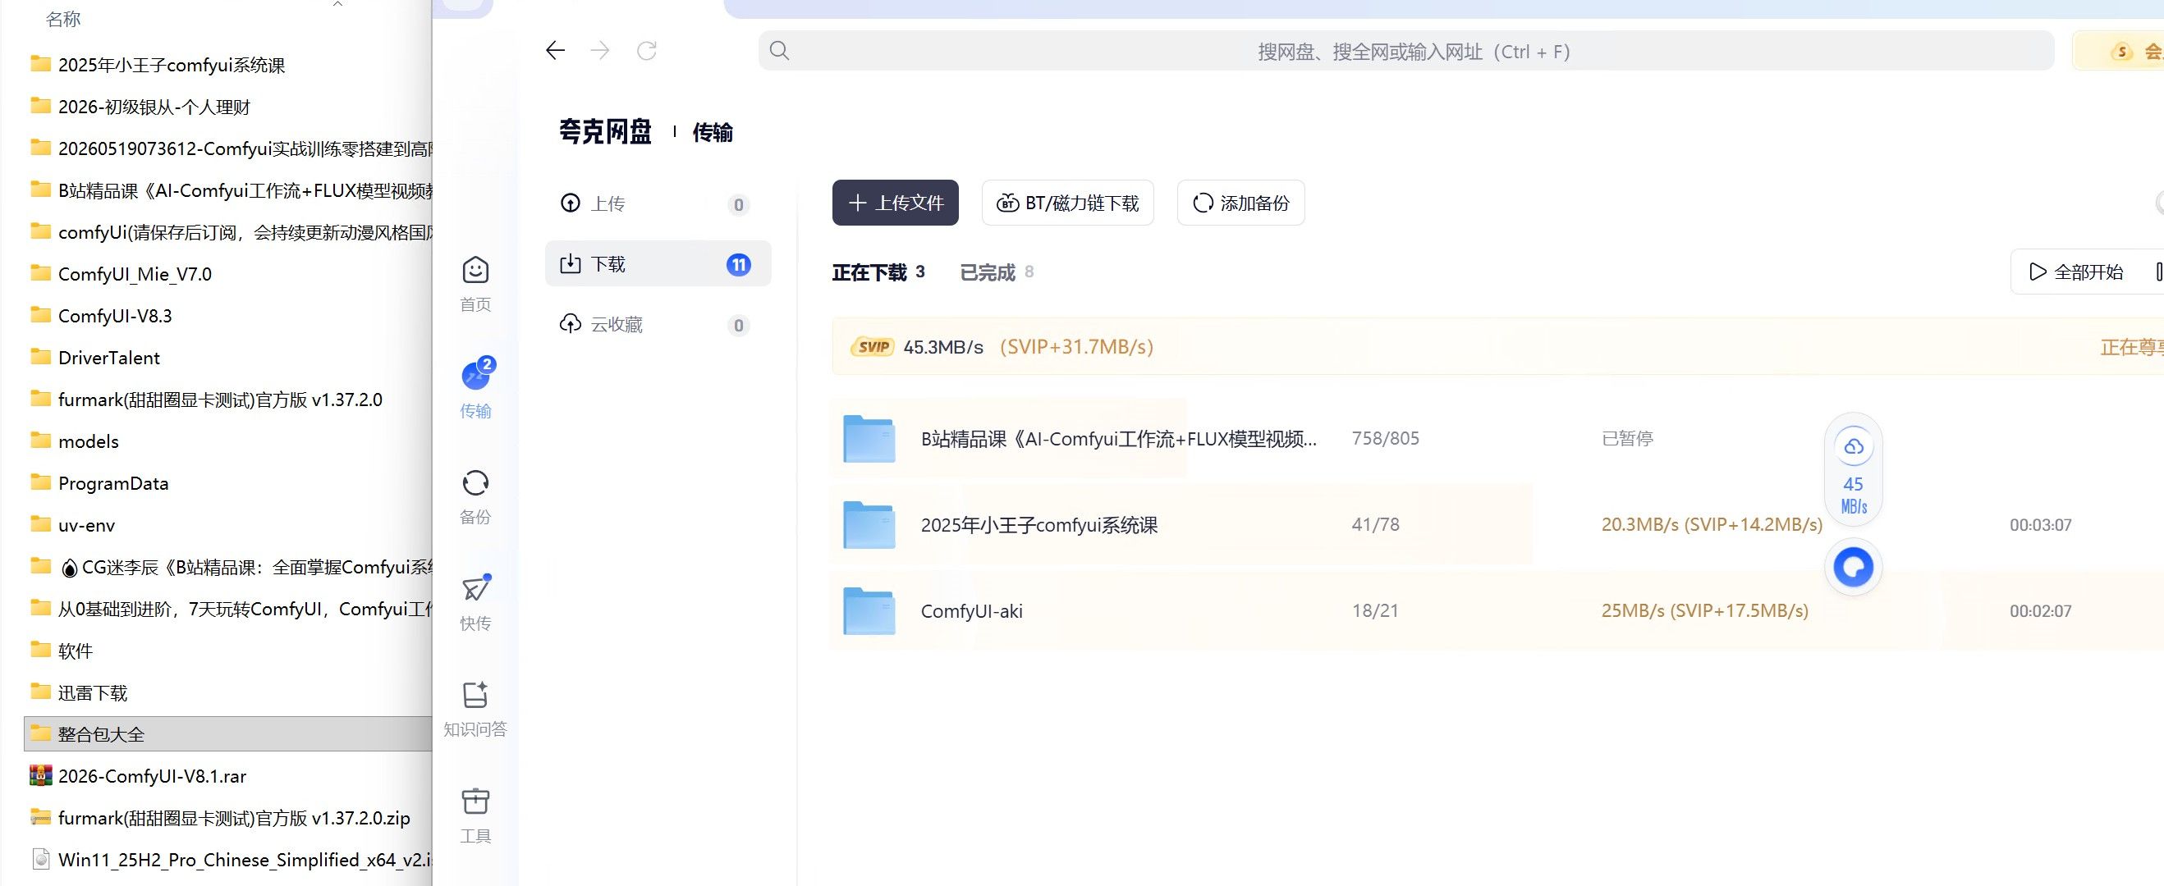The height and width of the screenshot is (886, 2164).
Task: Click the furmark zip file icon
Action: pos(40,817)
